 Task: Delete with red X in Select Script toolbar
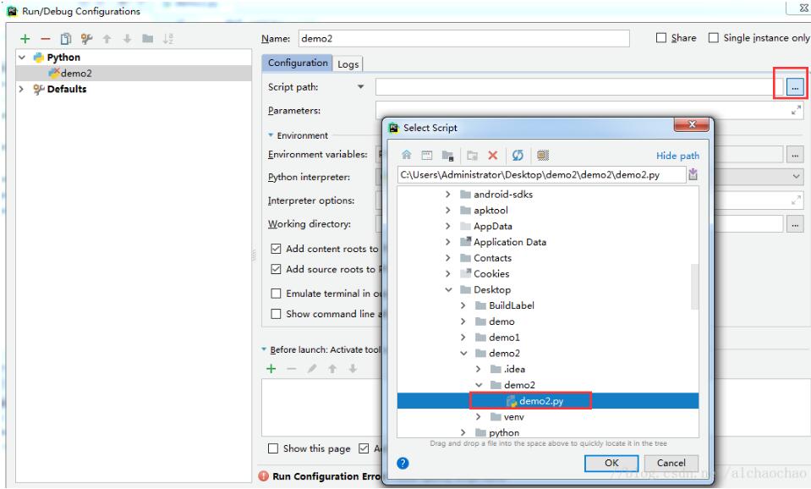click(493, 155)
